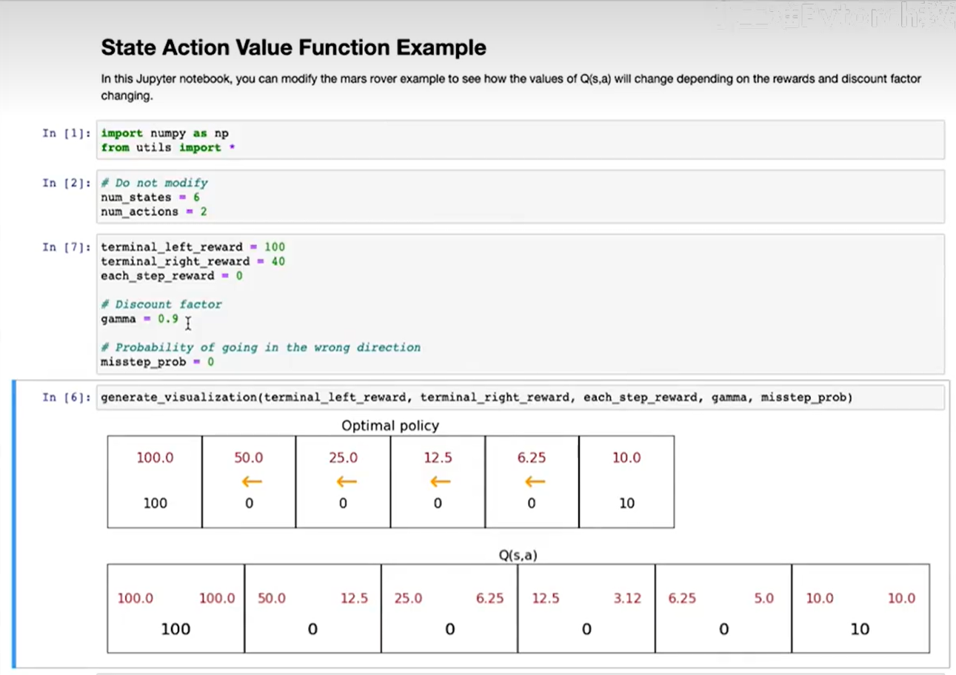Click 12.5 beside 3.12 in the Q(s,a) table
956x675 pixels.
(x=546, y=598)
